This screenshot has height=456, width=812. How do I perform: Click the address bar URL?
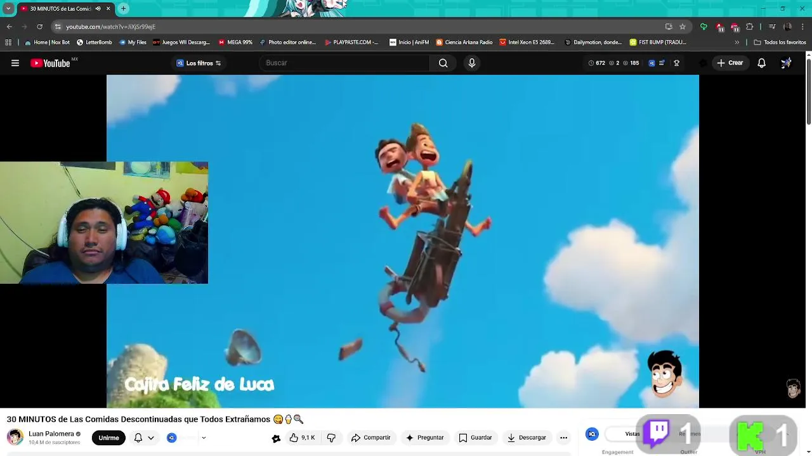pos(111,27)
